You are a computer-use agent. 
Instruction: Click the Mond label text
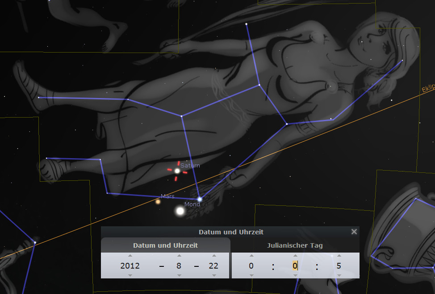click(192, 204)
